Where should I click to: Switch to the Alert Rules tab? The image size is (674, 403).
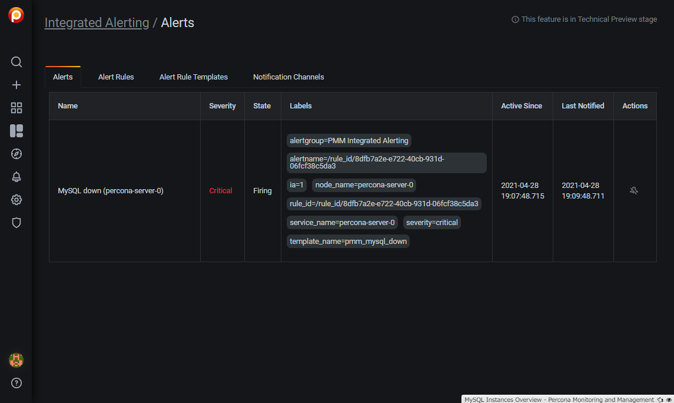pos(116,77)
